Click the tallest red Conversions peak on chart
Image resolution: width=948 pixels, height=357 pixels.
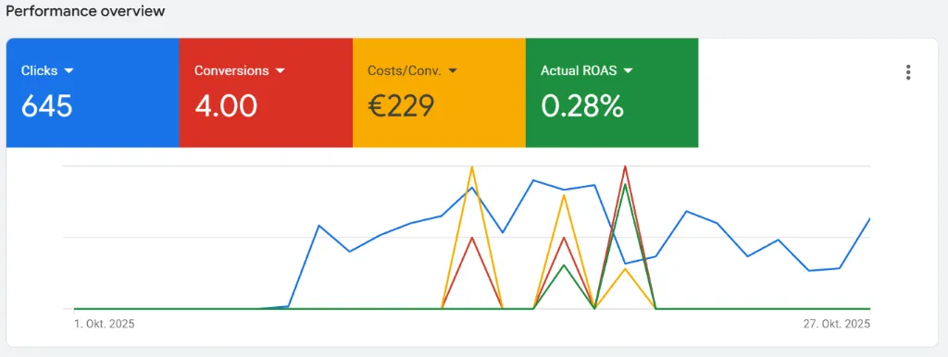click(625, 166)
